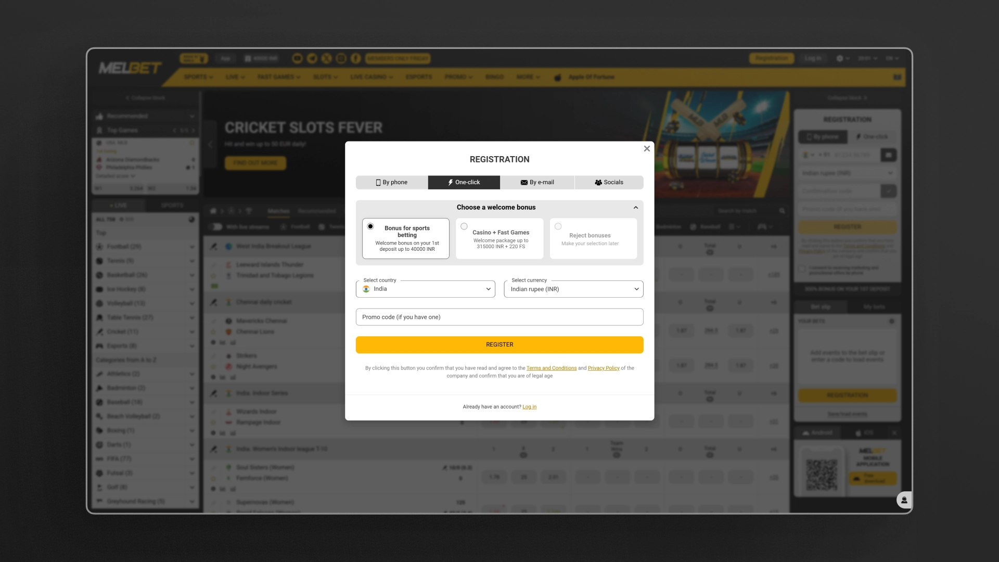Expand Volleyball category chevron

tap(192, 303)
